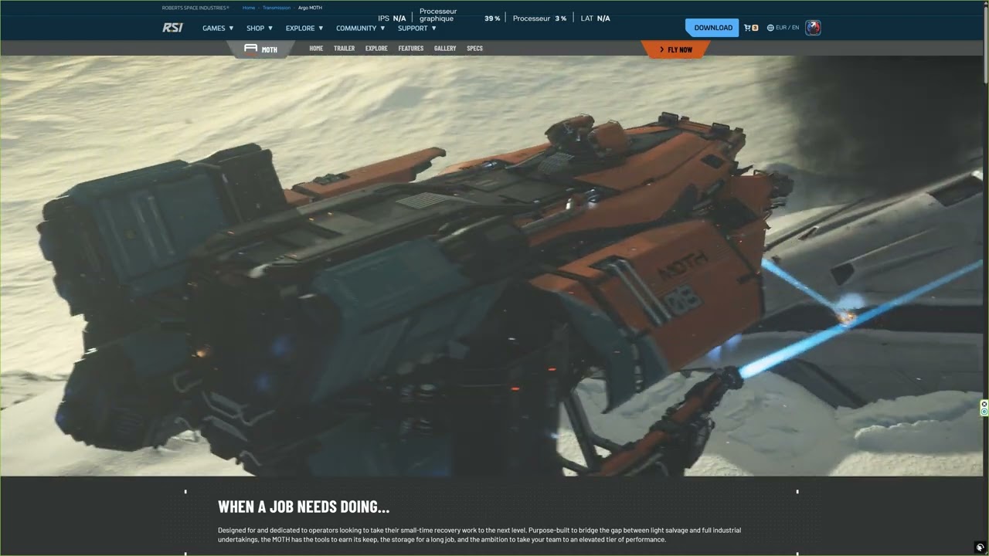Click the WHEN A JOB NEEDS DOING heading
989x556 pixels.
click(x=304, y=507)
